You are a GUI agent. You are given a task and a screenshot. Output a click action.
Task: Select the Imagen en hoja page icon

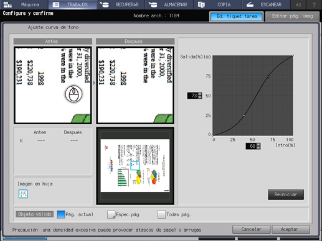[23, 194]
